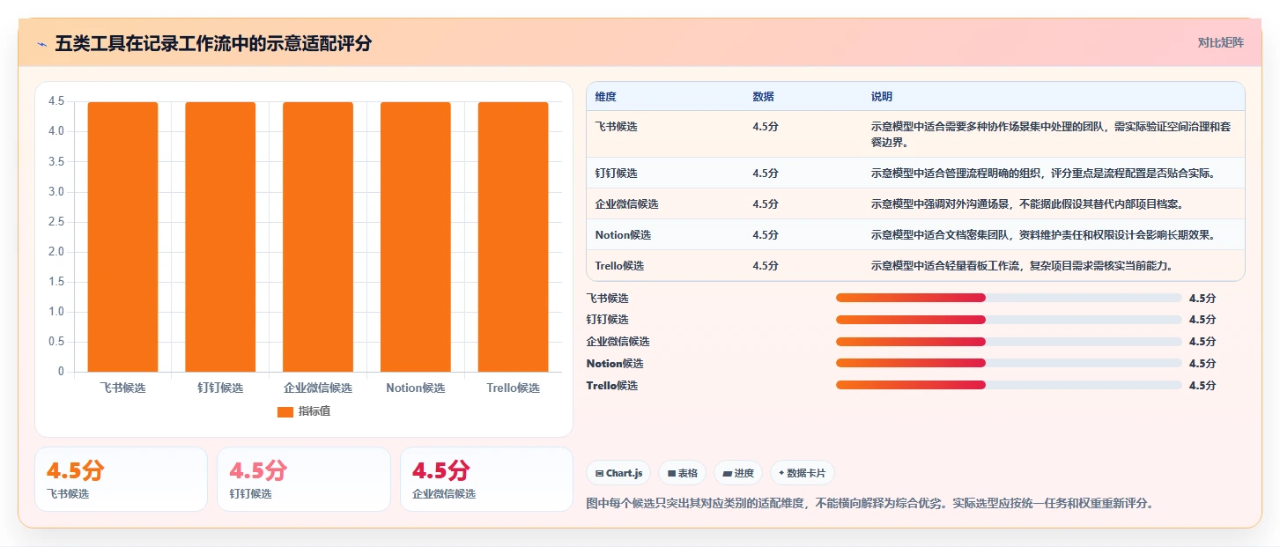The image size is (1280, 547).
Task: Click the Trello候选 table row name
Action: click(x=619, y=266)
